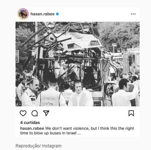
Task: Click the mangled bus roof in photo
Action: coord(78,41)
